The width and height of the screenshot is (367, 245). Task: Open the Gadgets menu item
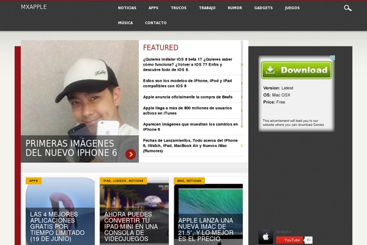click(263, 8)
